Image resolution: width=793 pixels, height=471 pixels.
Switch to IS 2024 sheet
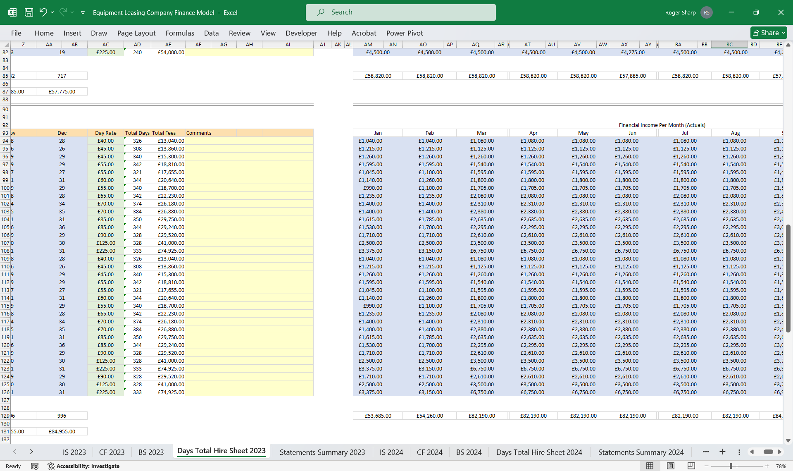(x=391, y=452)
